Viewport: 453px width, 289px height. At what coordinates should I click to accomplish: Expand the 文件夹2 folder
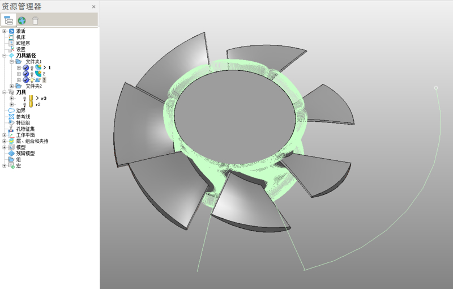pos(11,86)
